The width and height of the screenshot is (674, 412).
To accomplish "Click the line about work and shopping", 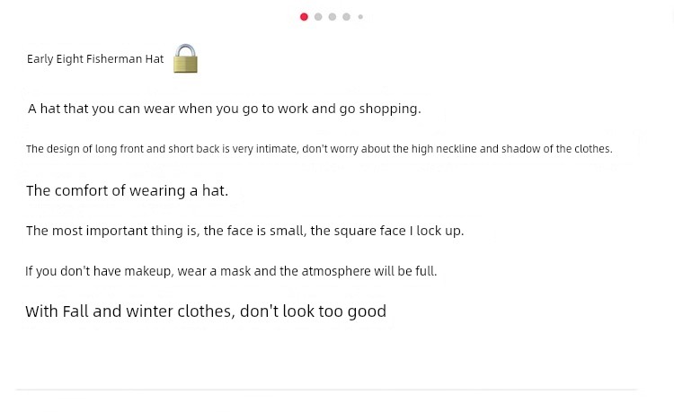I will point(225,109).
